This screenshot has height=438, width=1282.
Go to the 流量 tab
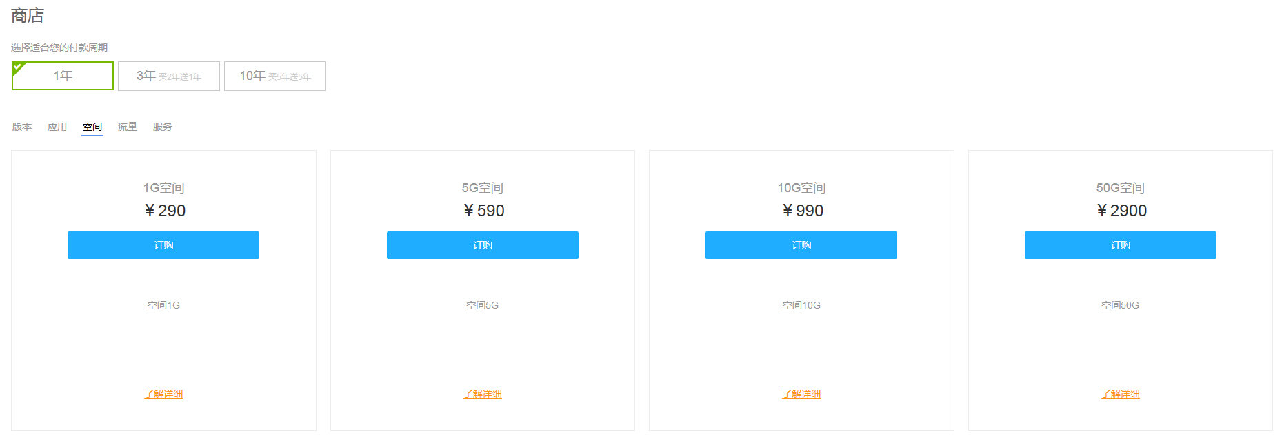point(128,127)
